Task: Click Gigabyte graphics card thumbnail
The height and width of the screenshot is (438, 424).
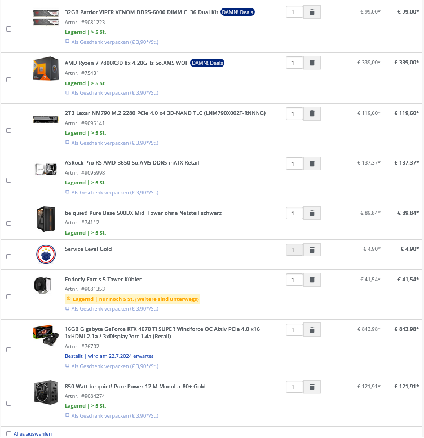Action: click(x=46, y=335)
